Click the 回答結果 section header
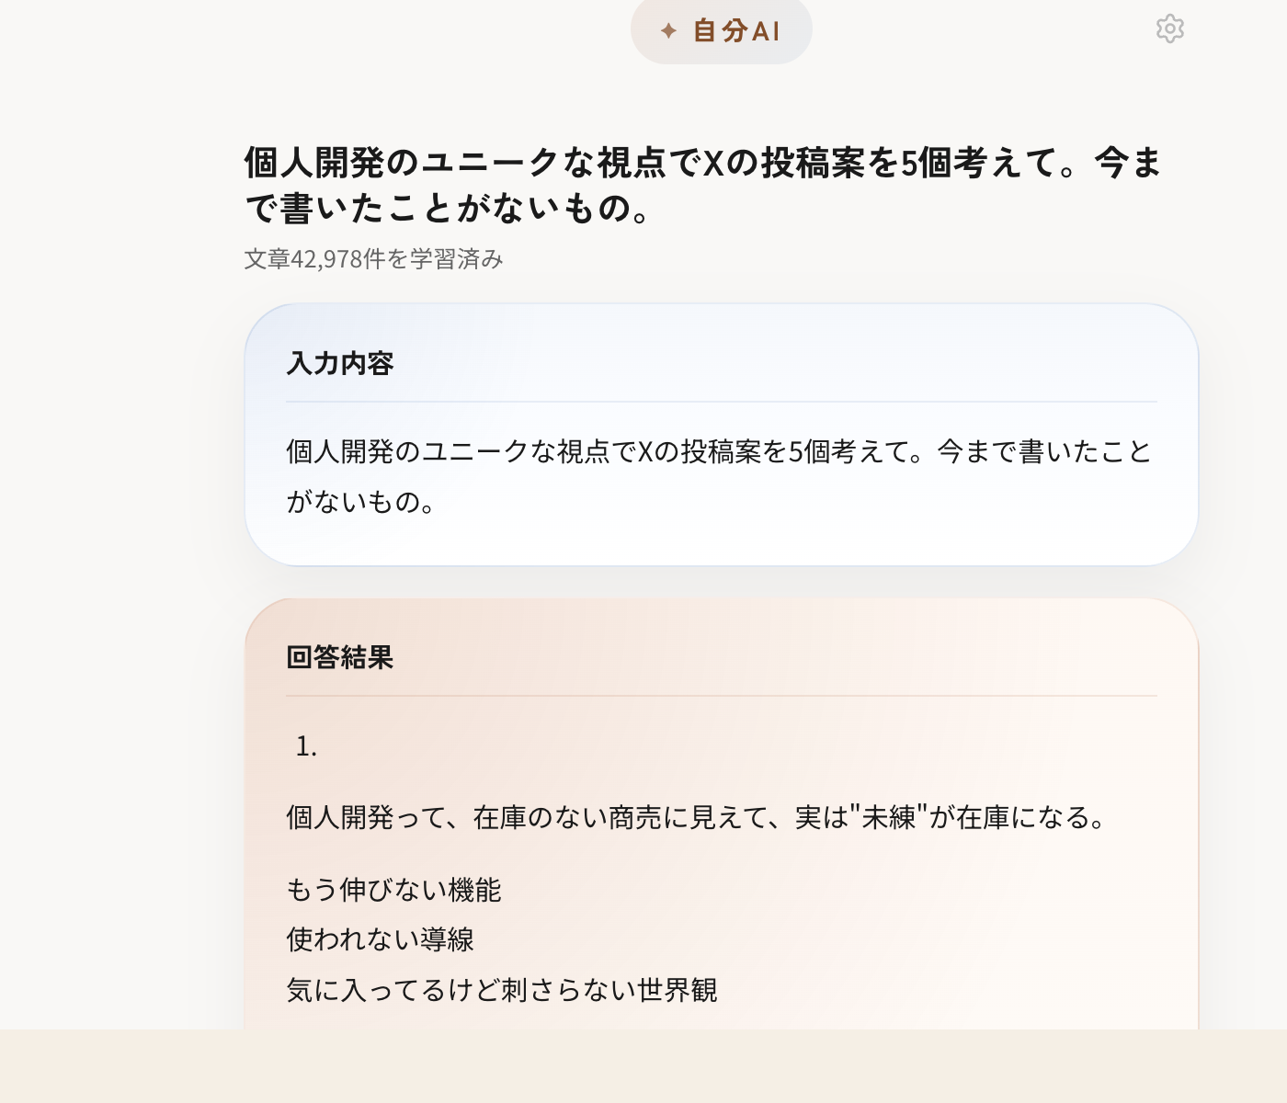This screenshot has height=1103, width=1287. coord(338,658)
